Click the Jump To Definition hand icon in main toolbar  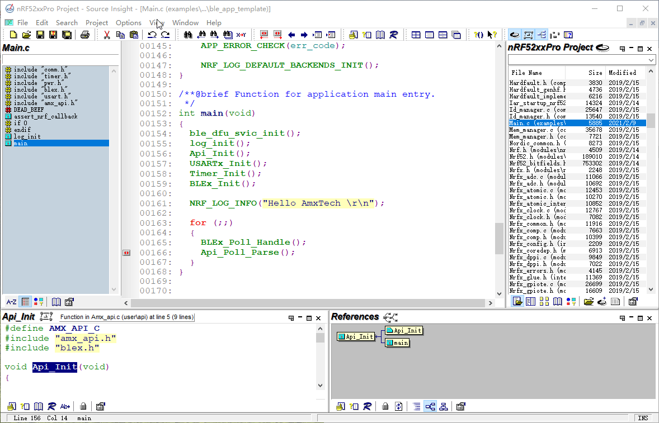tap(353, 35)
